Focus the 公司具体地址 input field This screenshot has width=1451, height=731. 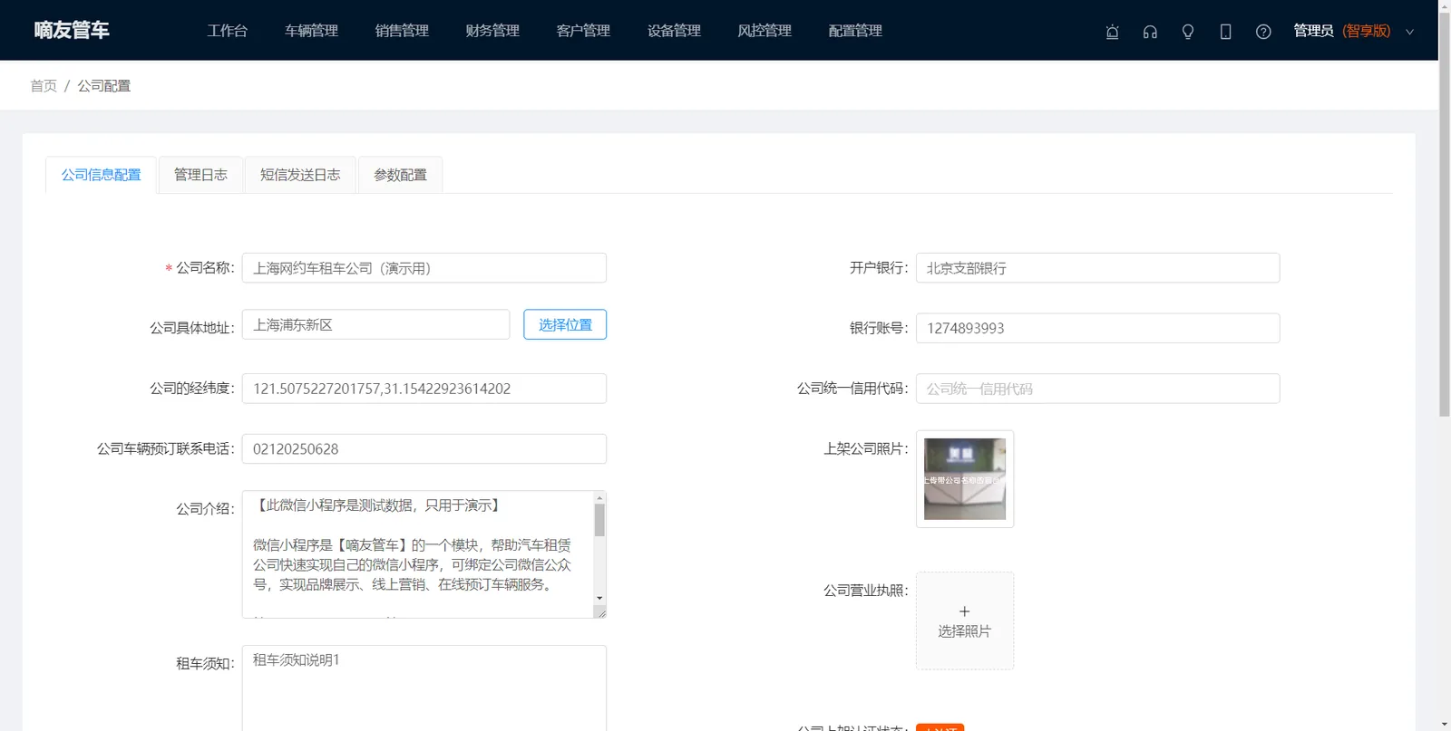coord(376,324)
